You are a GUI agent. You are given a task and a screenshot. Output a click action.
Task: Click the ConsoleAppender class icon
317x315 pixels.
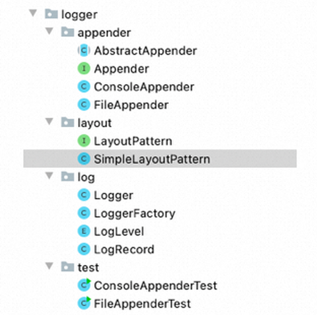point(84,87)
